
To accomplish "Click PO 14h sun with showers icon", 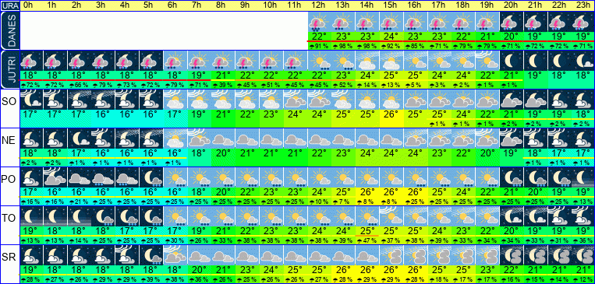I will (x=367, y=177).
